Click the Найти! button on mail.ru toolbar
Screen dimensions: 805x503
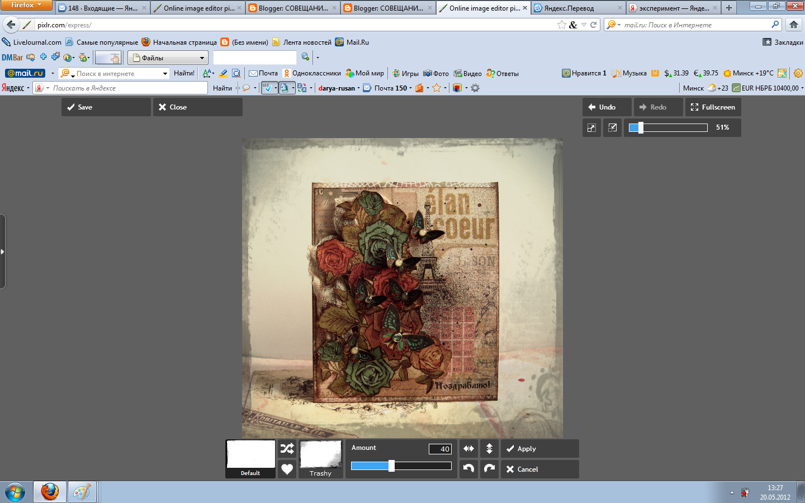(184, 73)
